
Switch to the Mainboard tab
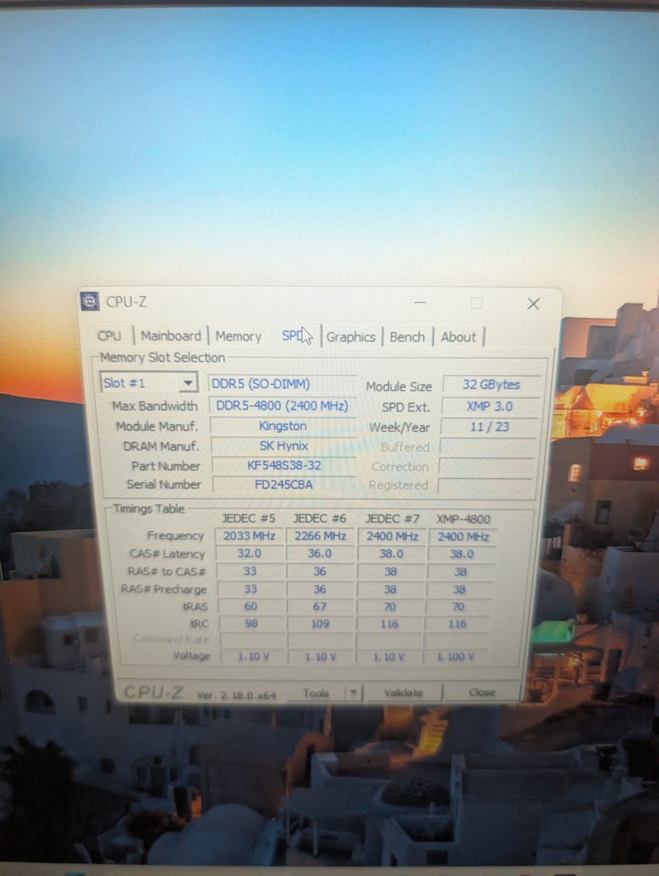pyautogui.click(x=170, y=335)
